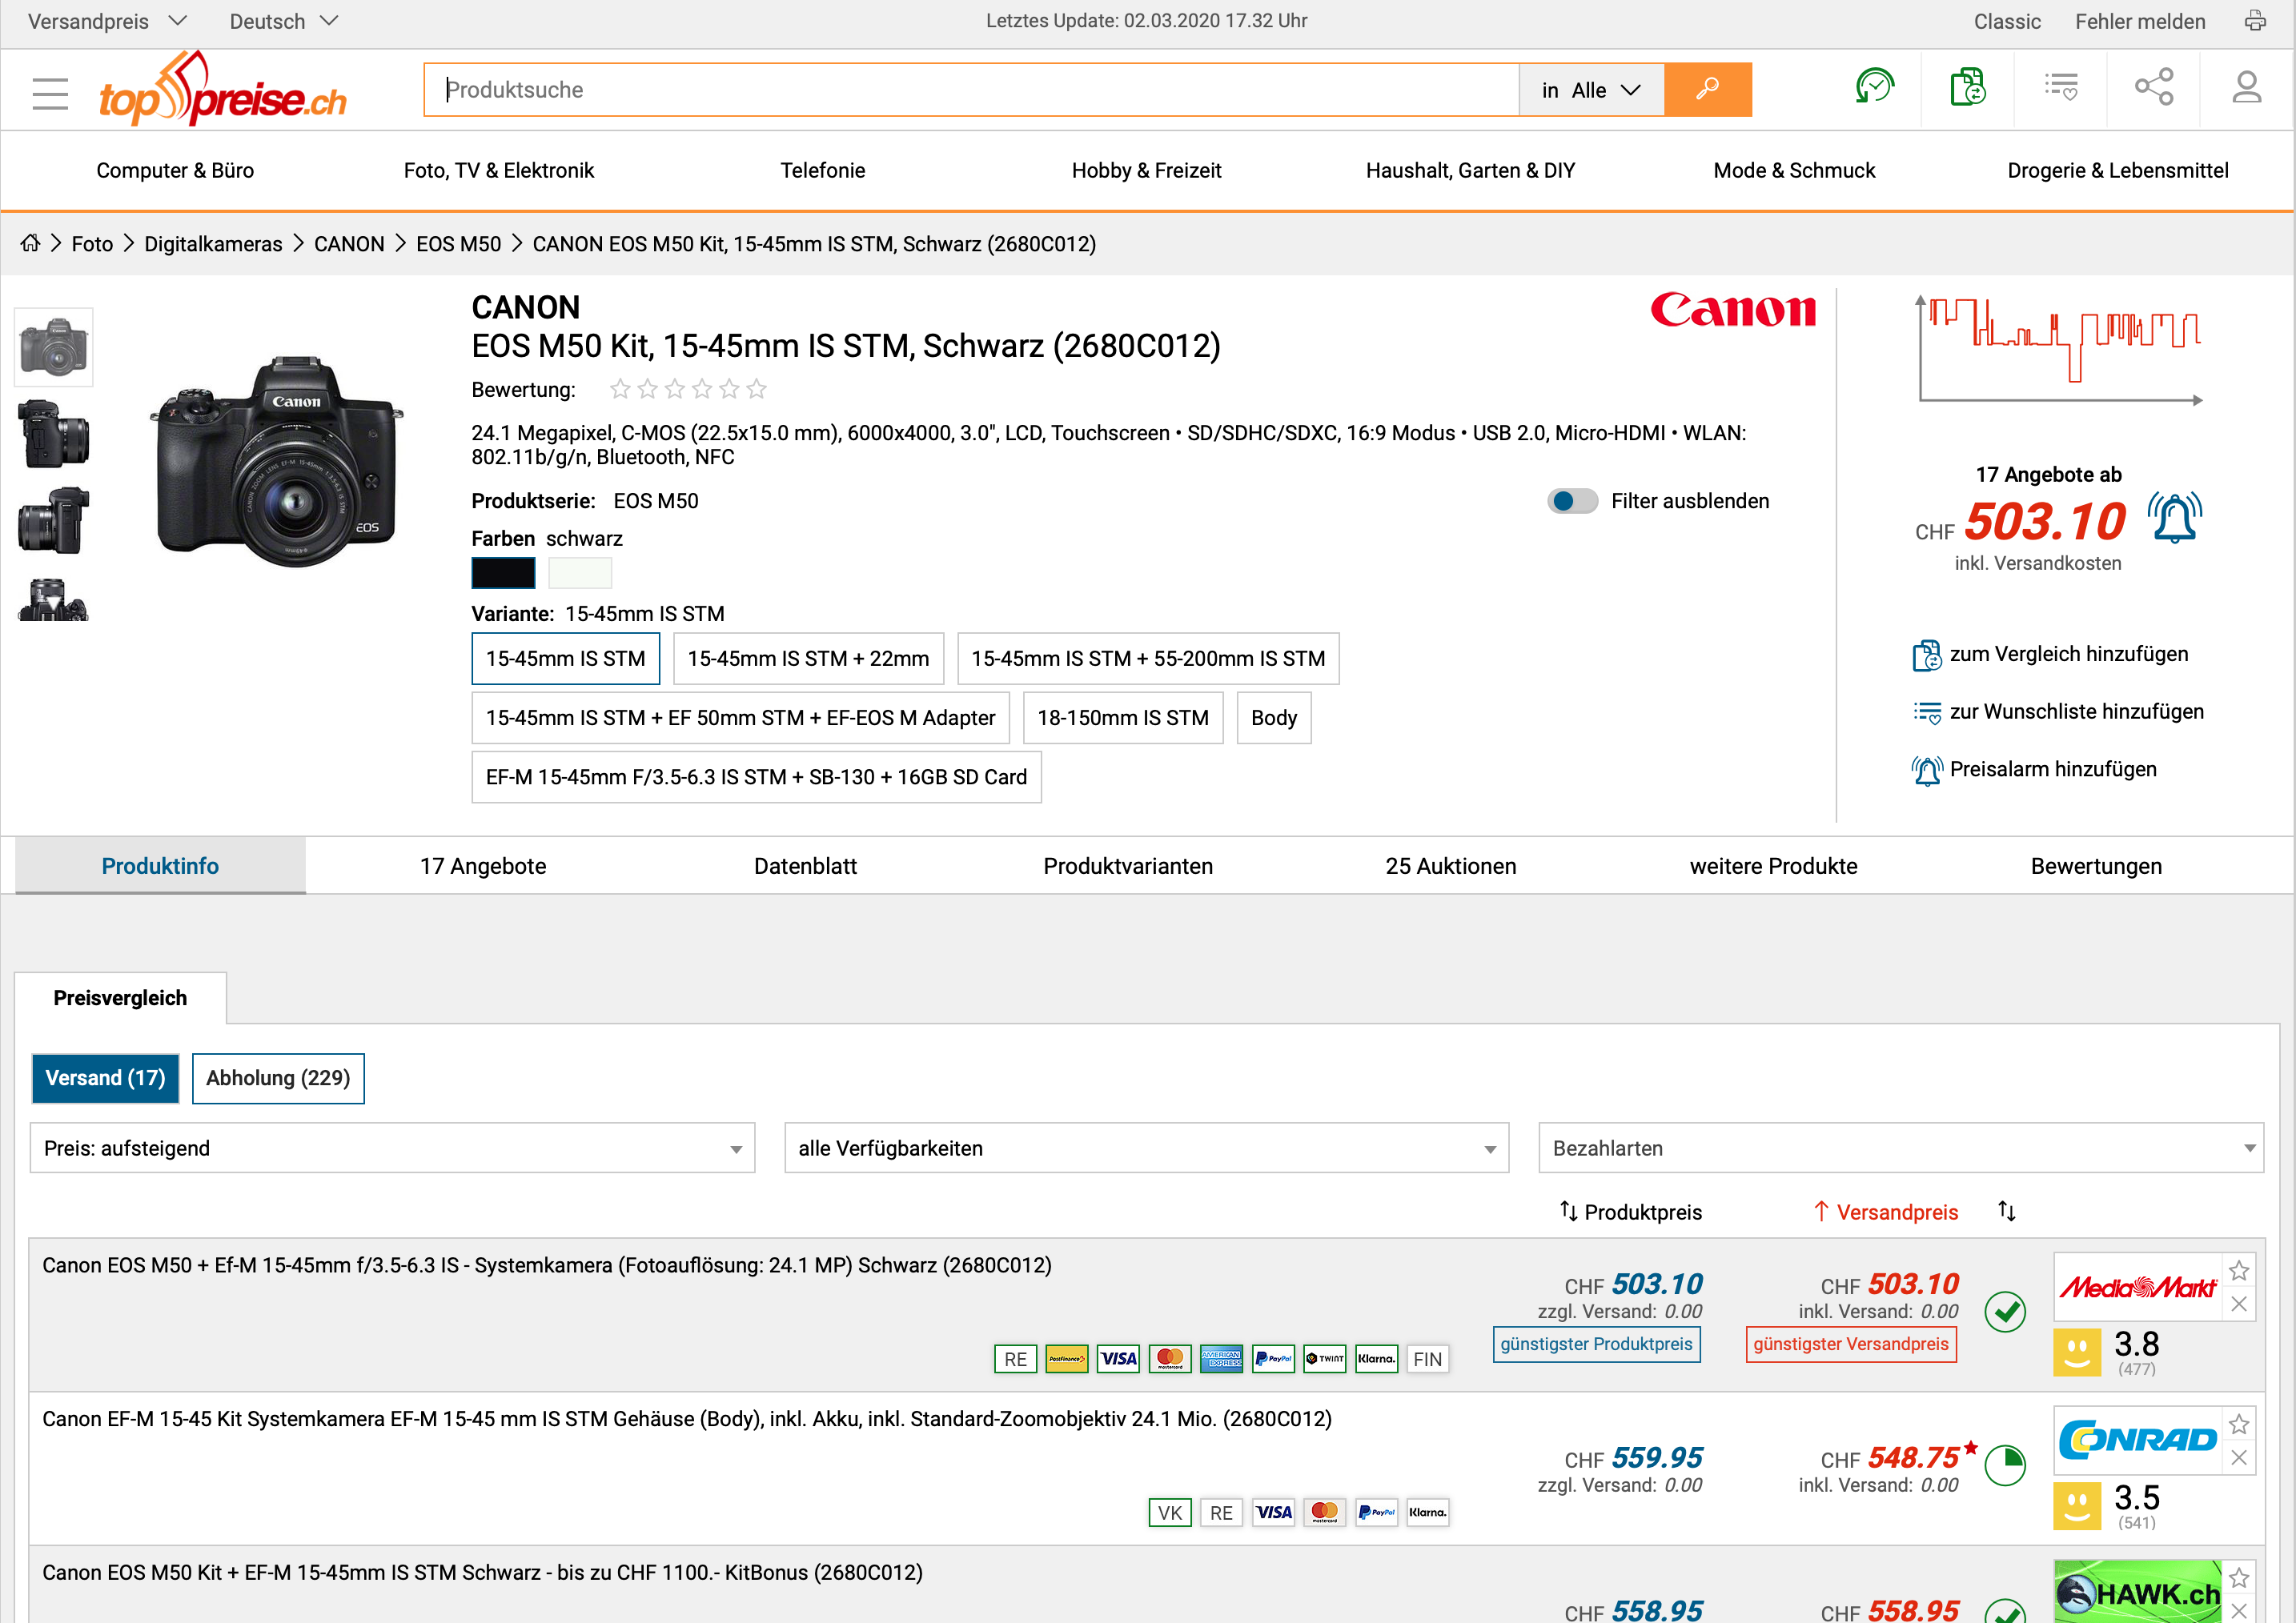
Task: Select the white color swatch
Action: [x=580, y=573]
